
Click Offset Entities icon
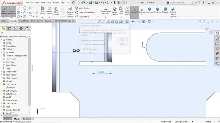click(x=56, y=11)
